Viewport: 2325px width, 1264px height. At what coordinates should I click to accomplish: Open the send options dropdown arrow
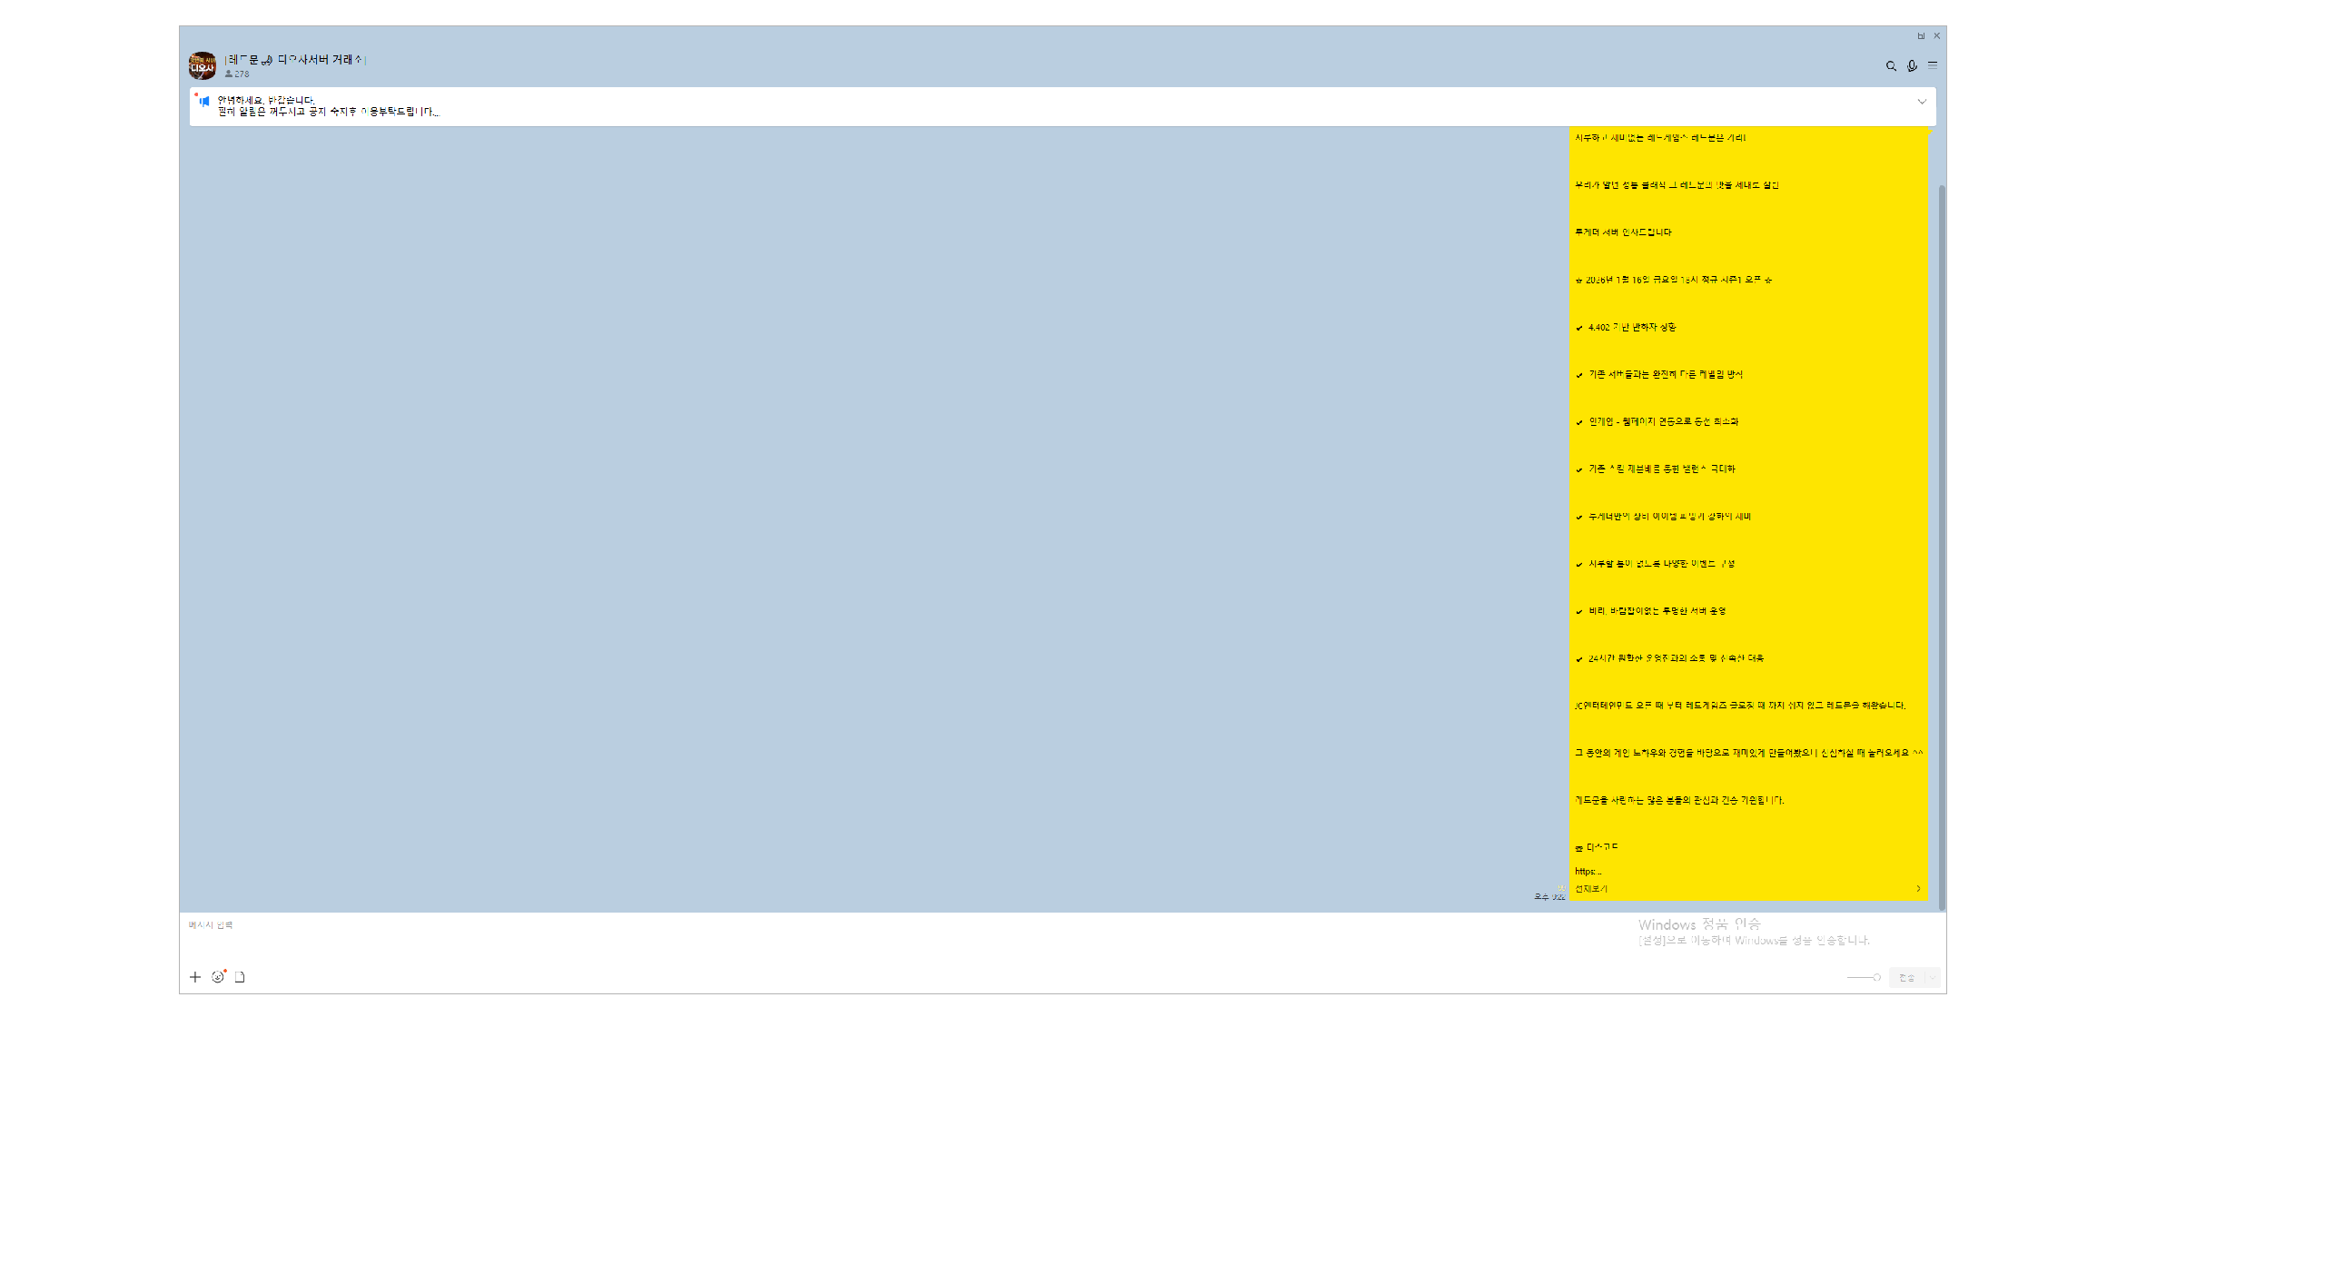(1933, 978)
